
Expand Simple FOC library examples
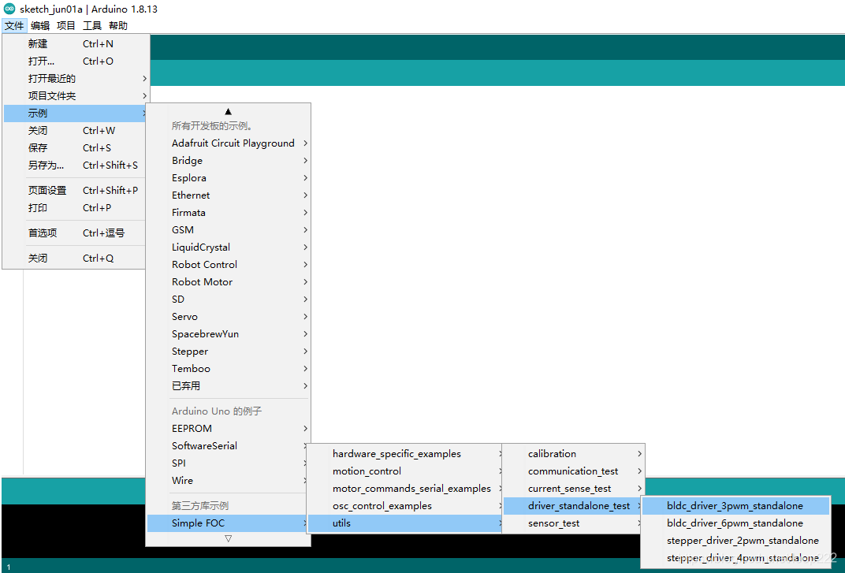pos(228,523)
